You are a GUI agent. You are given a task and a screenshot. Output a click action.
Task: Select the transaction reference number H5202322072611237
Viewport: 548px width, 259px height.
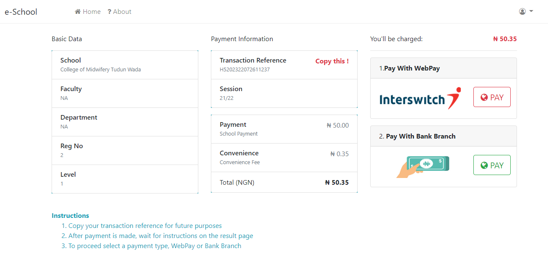point(245,70)
